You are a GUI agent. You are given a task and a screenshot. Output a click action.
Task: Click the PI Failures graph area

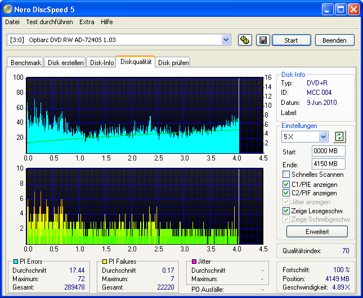tap(145, 206)
